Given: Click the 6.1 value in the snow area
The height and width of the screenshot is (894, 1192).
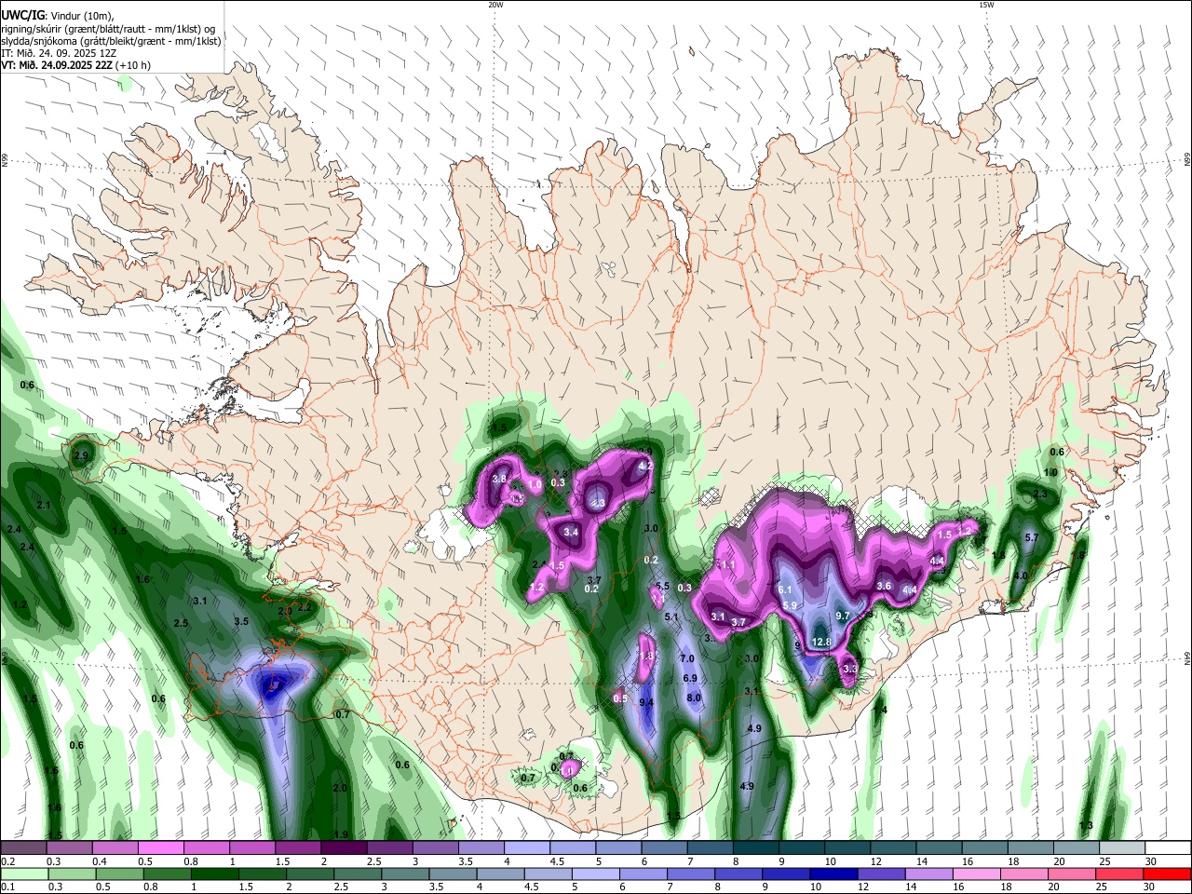Looking at the screenshot, I should pos(785,589).
